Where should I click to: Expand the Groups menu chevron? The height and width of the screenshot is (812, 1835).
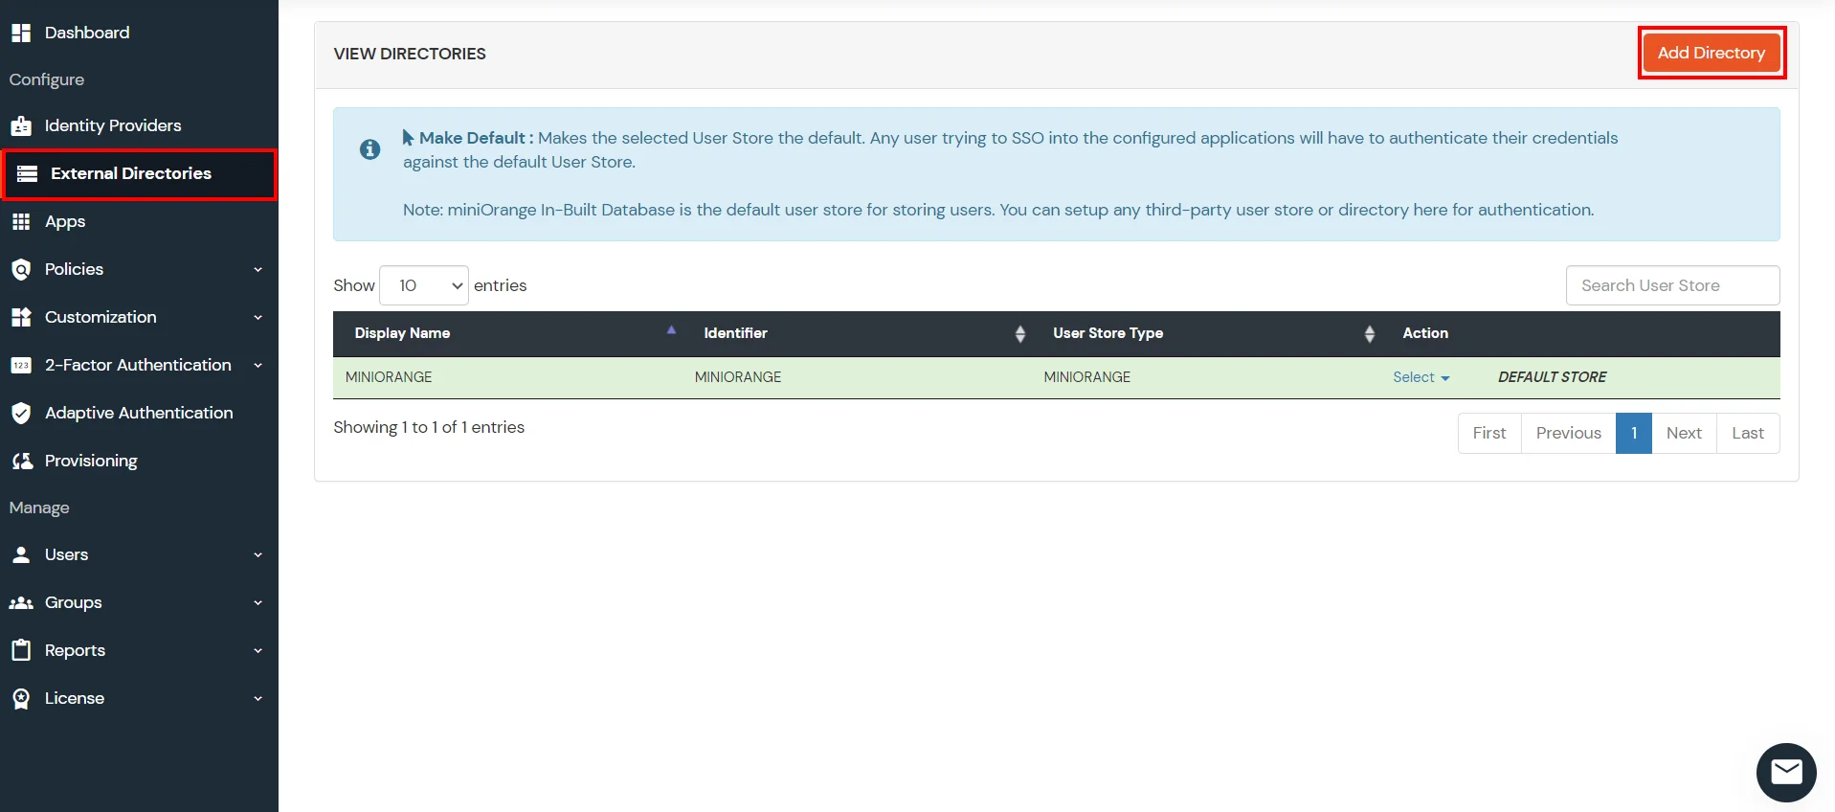point(257,602)
